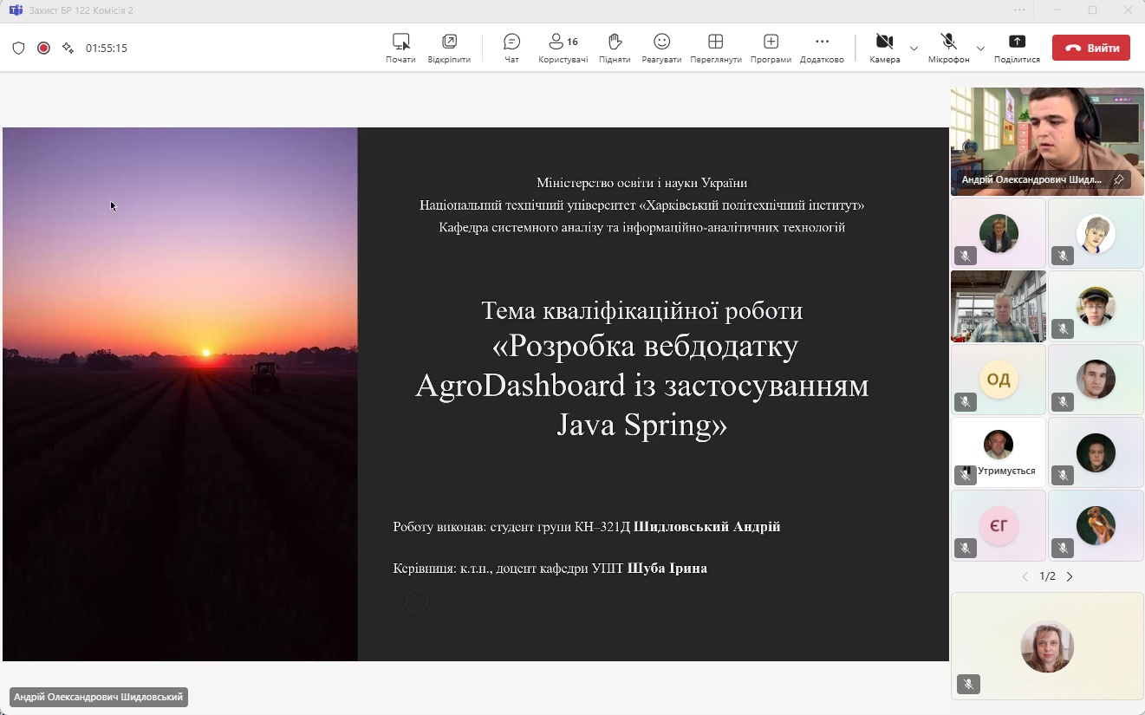Open window settings ellipsis in title bar
This screenshot has height=715, width=1145.
pyautogui.click(x=1018, y=10)
